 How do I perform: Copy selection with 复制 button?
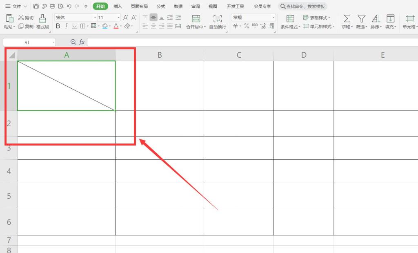pos(26,27)
